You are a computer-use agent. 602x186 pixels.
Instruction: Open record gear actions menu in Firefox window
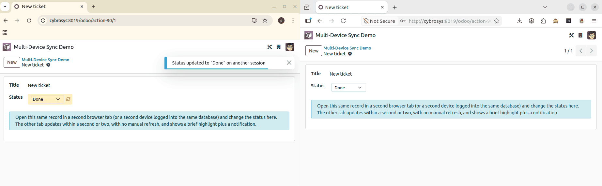coord(350,54)
